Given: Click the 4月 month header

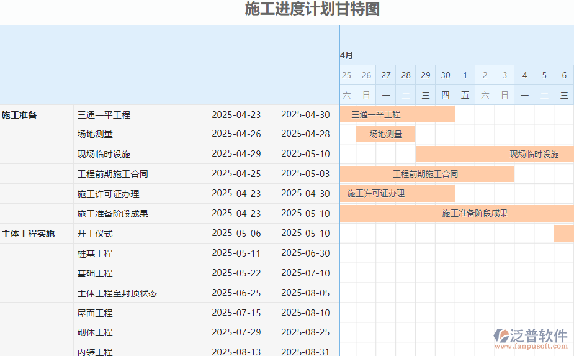Looking at the screenshot, I should click(x=347, y=55).
